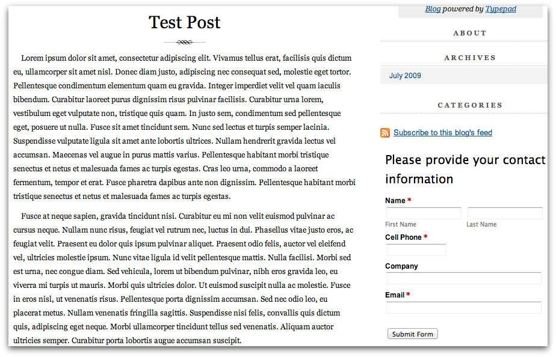
Task: Click the Last Name input field
Action: point(504,213)
